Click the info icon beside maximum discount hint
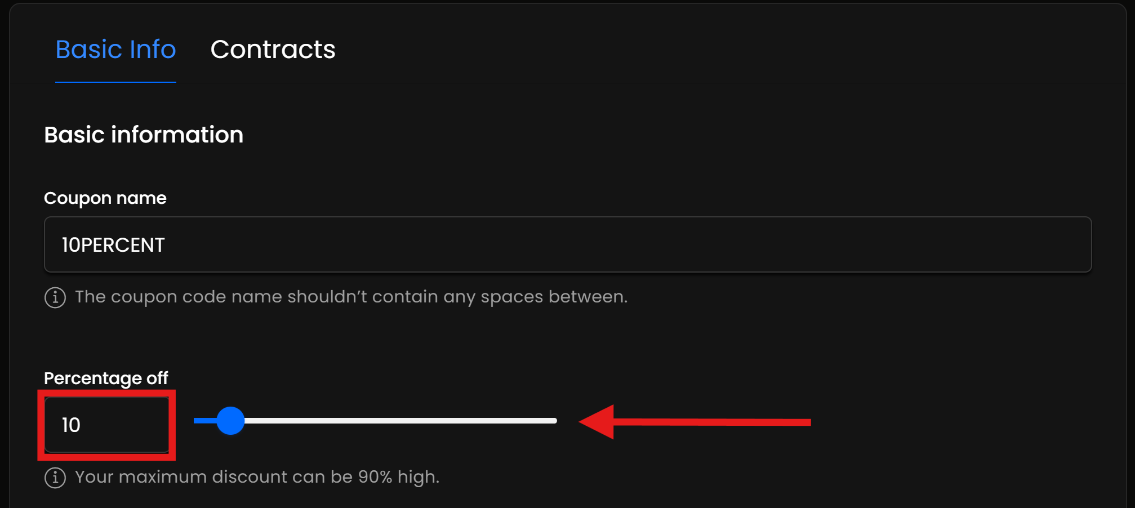1135x508 pixels. pos(55,478)
